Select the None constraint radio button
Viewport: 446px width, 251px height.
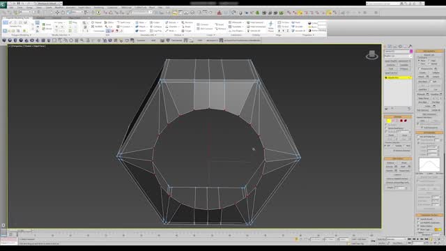coord(419,61)
